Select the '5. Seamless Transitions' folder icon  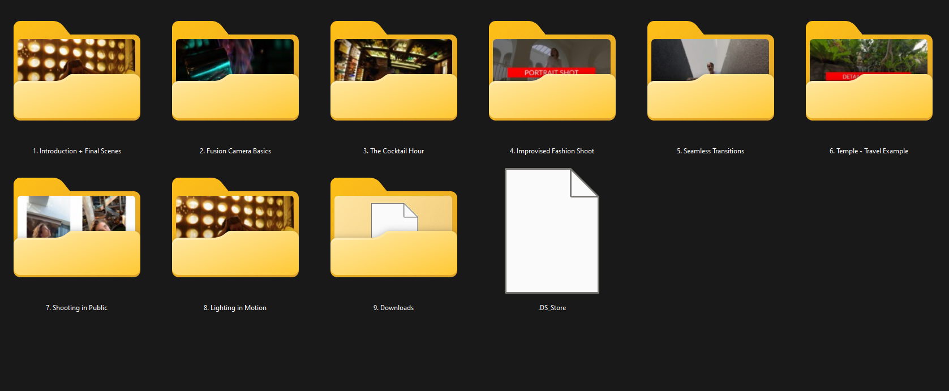coord(711,71)
